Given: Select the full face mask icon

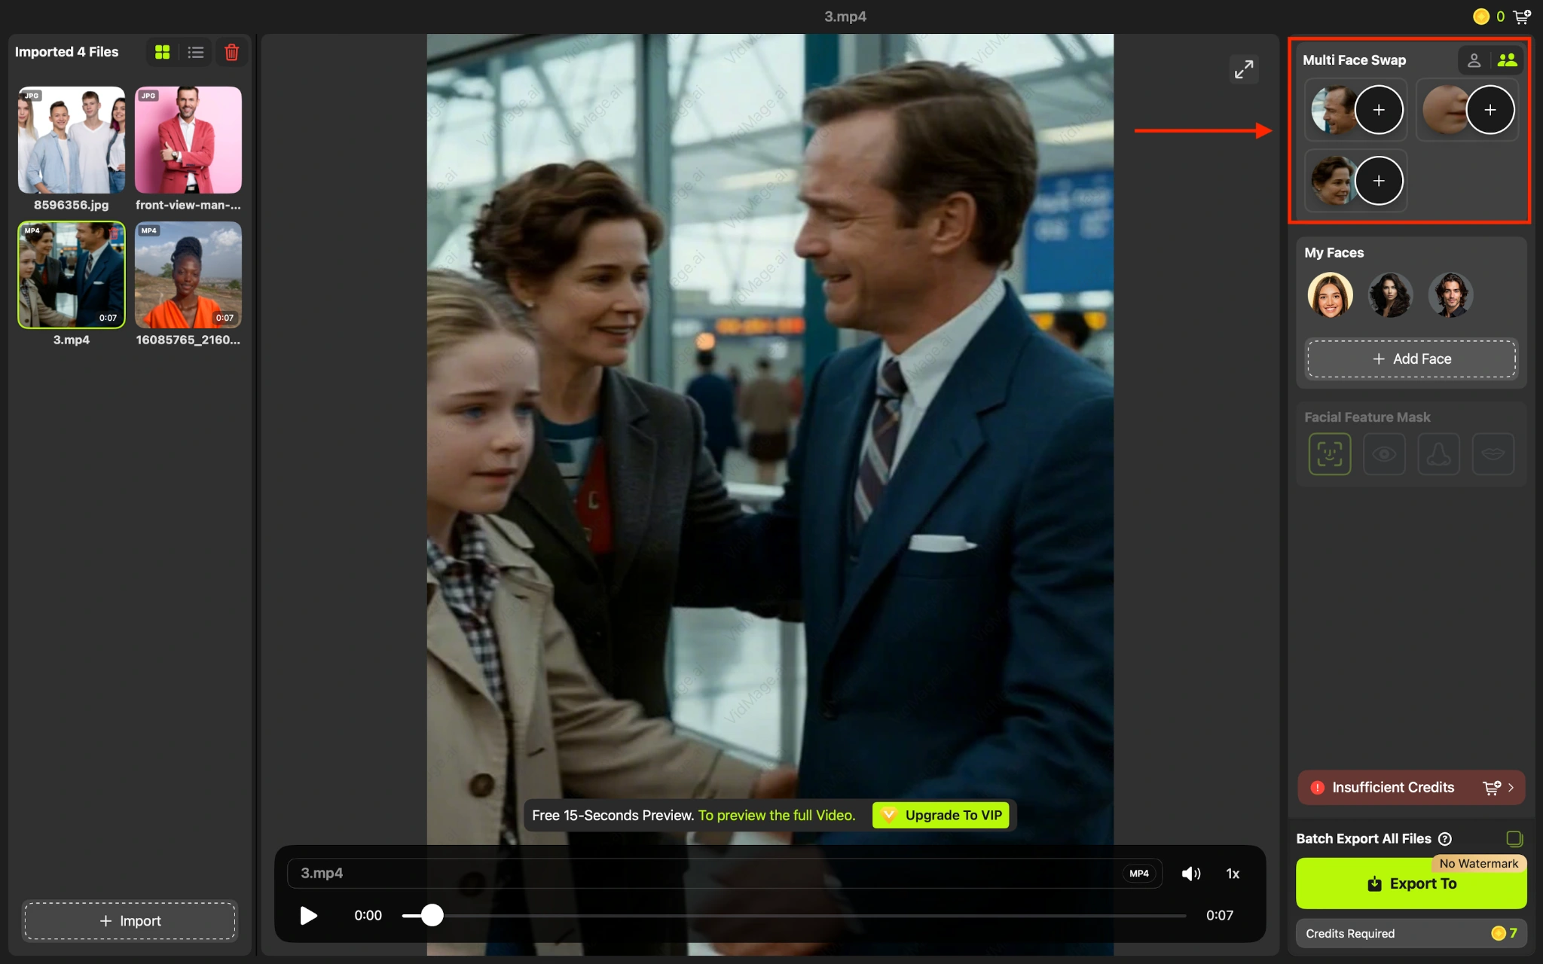Looking at the screenshot, I should pos(1330,454).
